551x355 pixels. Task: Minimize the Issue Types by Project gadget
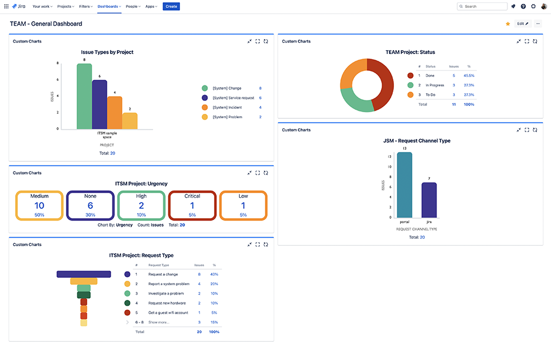pos(249,41)
